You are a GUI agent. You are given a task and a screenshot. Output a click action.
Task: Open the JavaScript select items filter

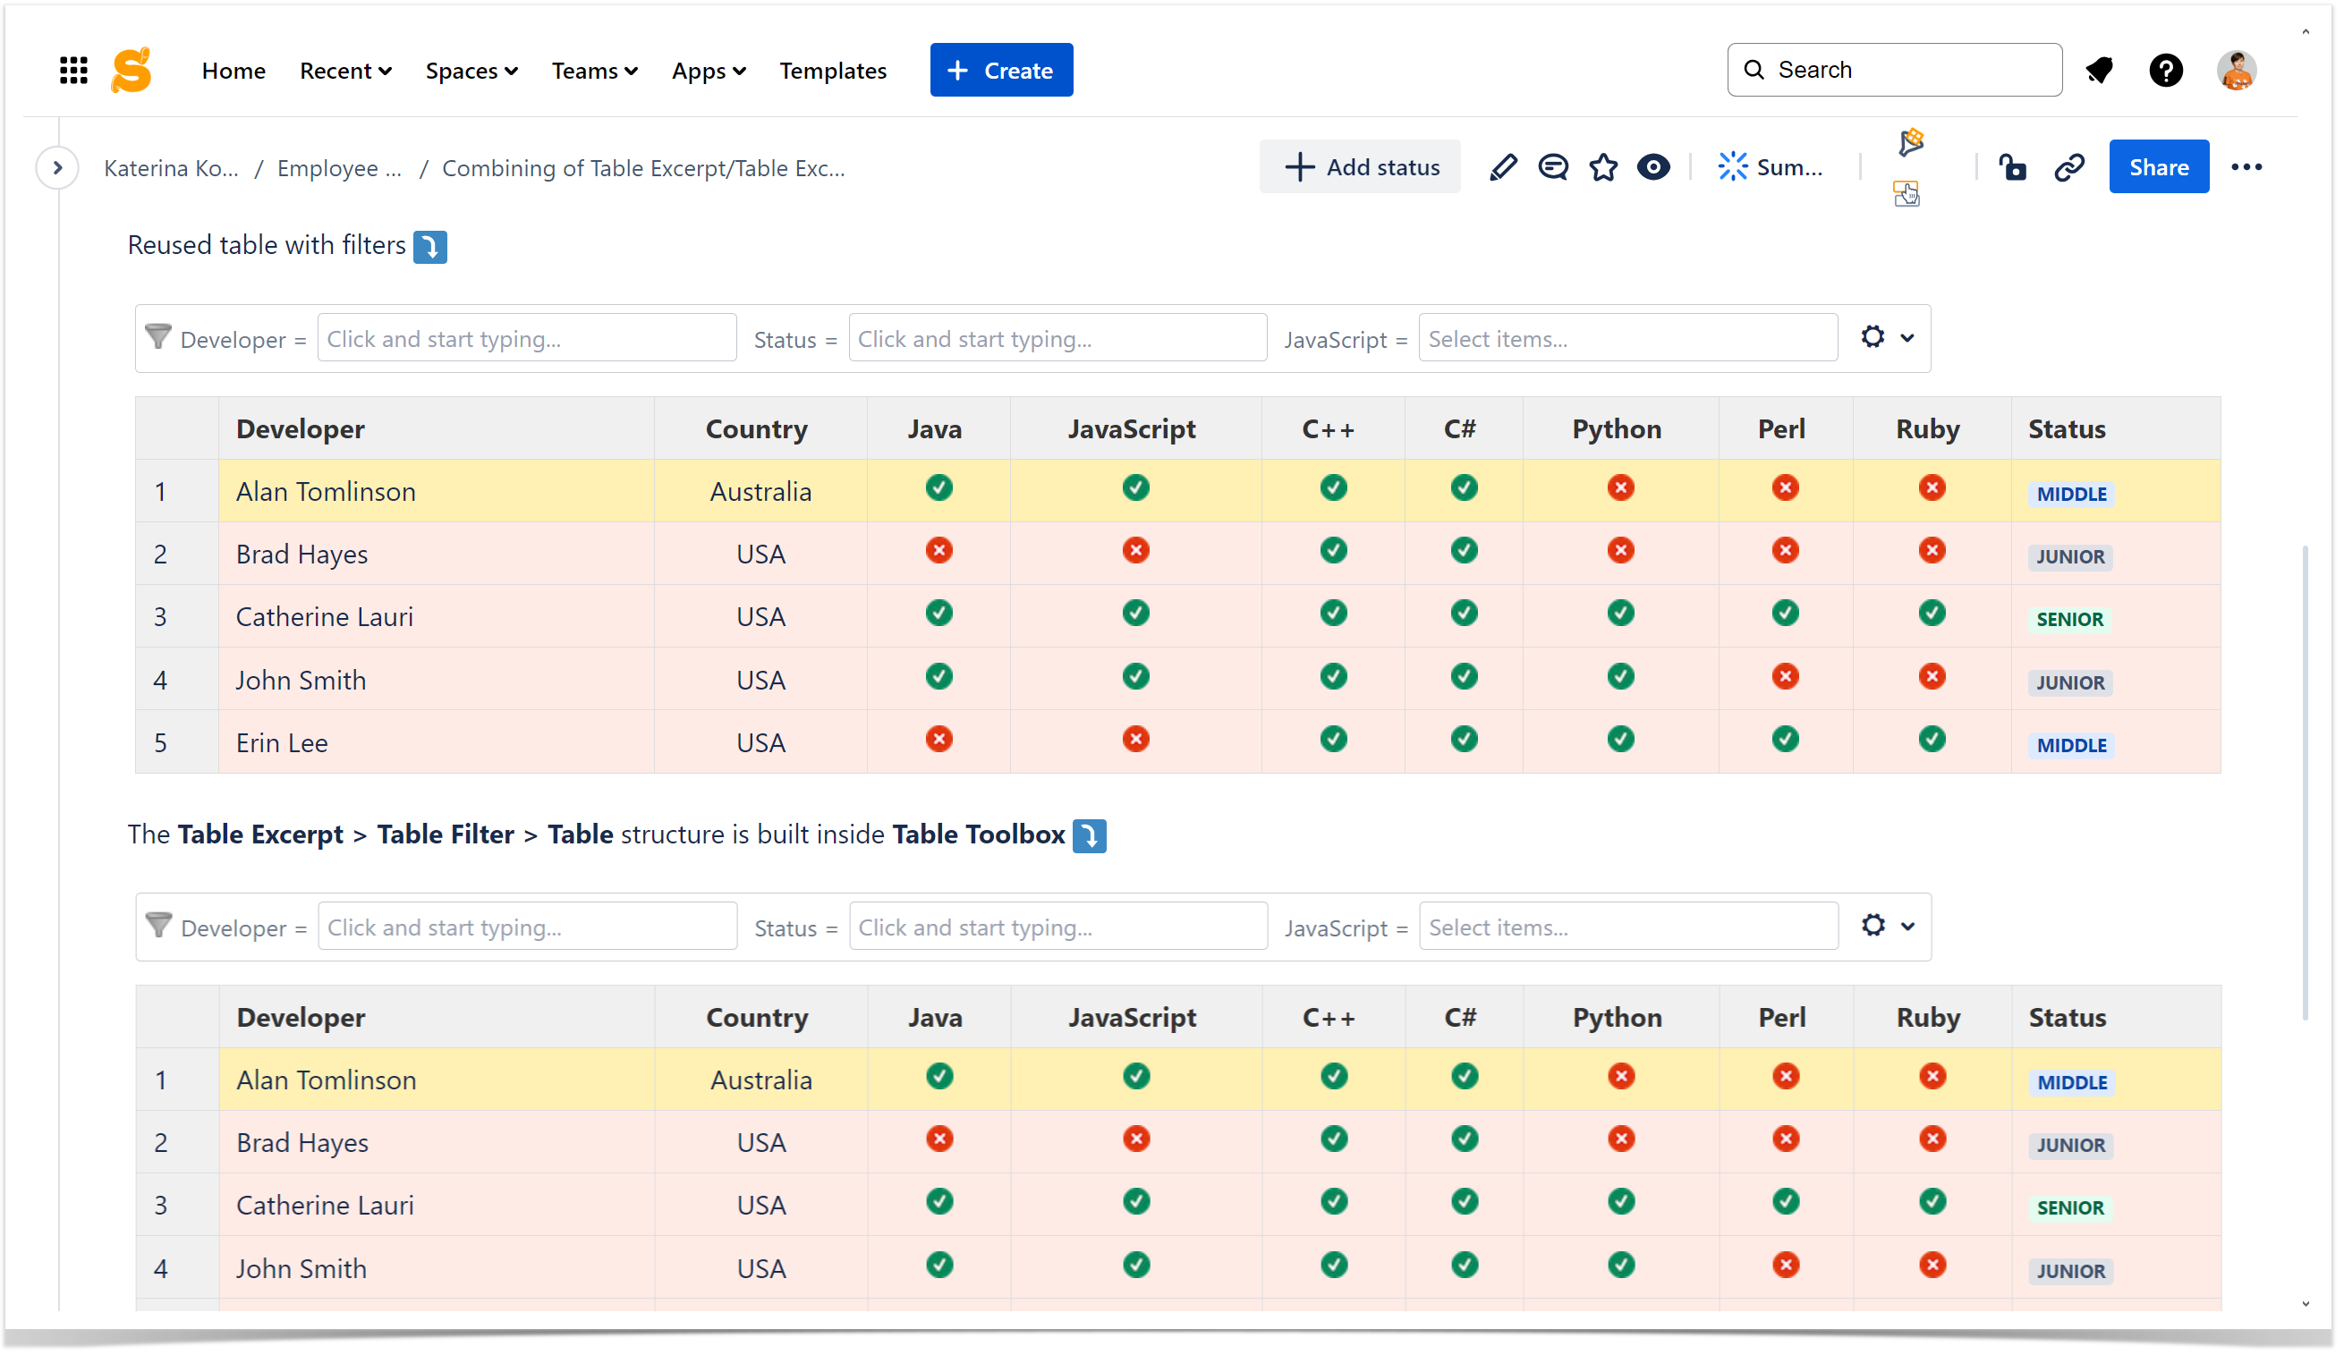coord(1626,338)
